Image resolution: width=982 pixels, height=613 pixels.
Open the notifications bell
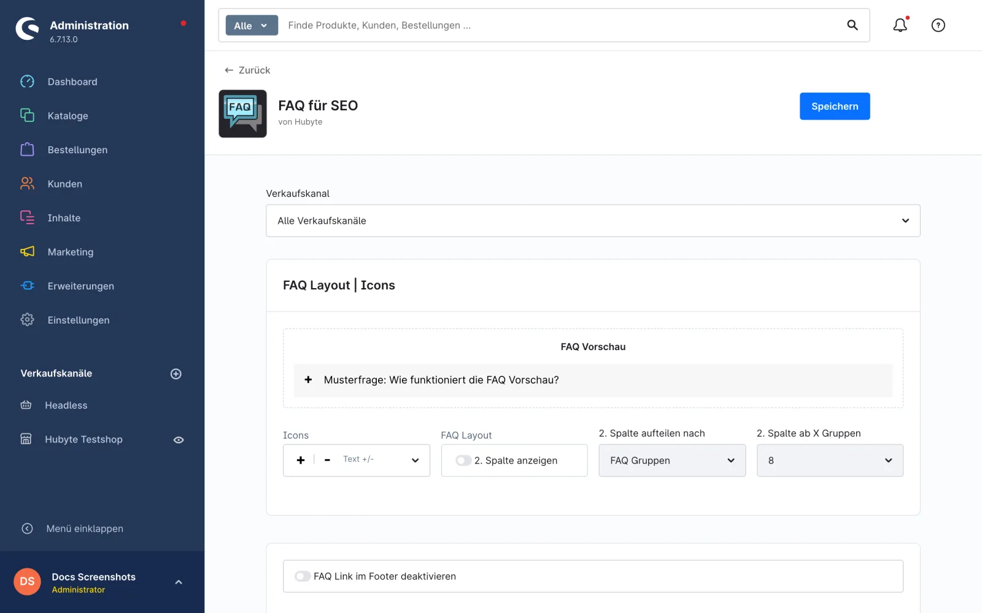tap(900, 25)
